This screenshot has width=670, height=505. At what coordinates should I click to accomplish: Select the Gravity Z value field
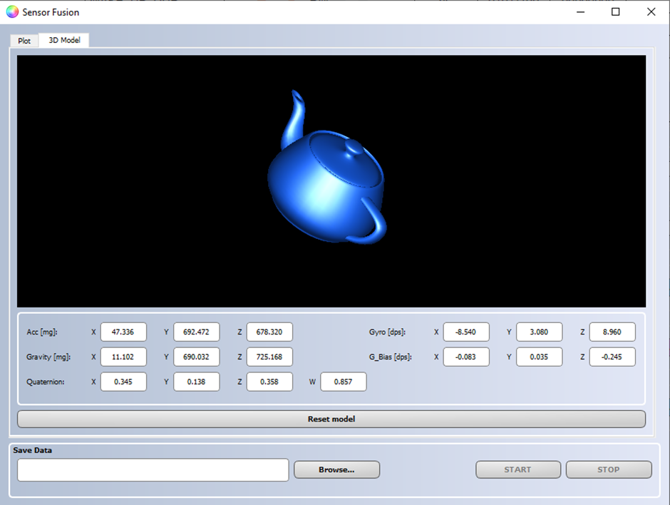click(269, 357)
